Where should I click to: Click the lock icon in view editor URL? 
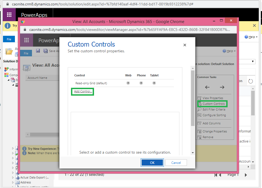(25, 30)
